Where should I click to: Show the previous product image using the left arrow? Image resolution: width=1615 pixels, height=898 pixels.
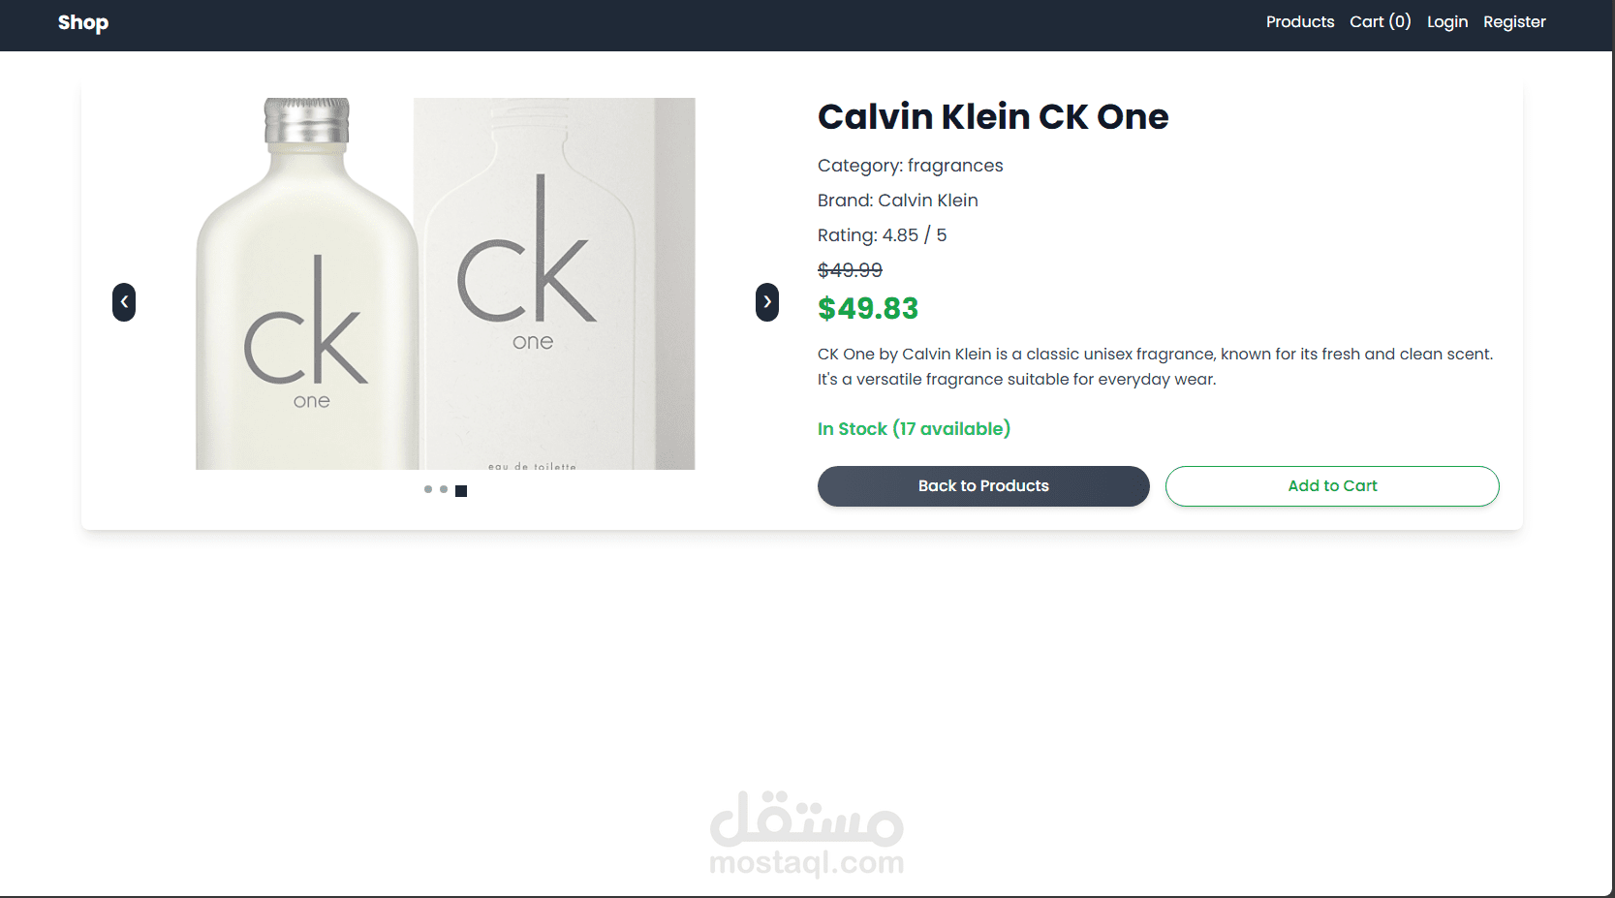tap(124, 302)
